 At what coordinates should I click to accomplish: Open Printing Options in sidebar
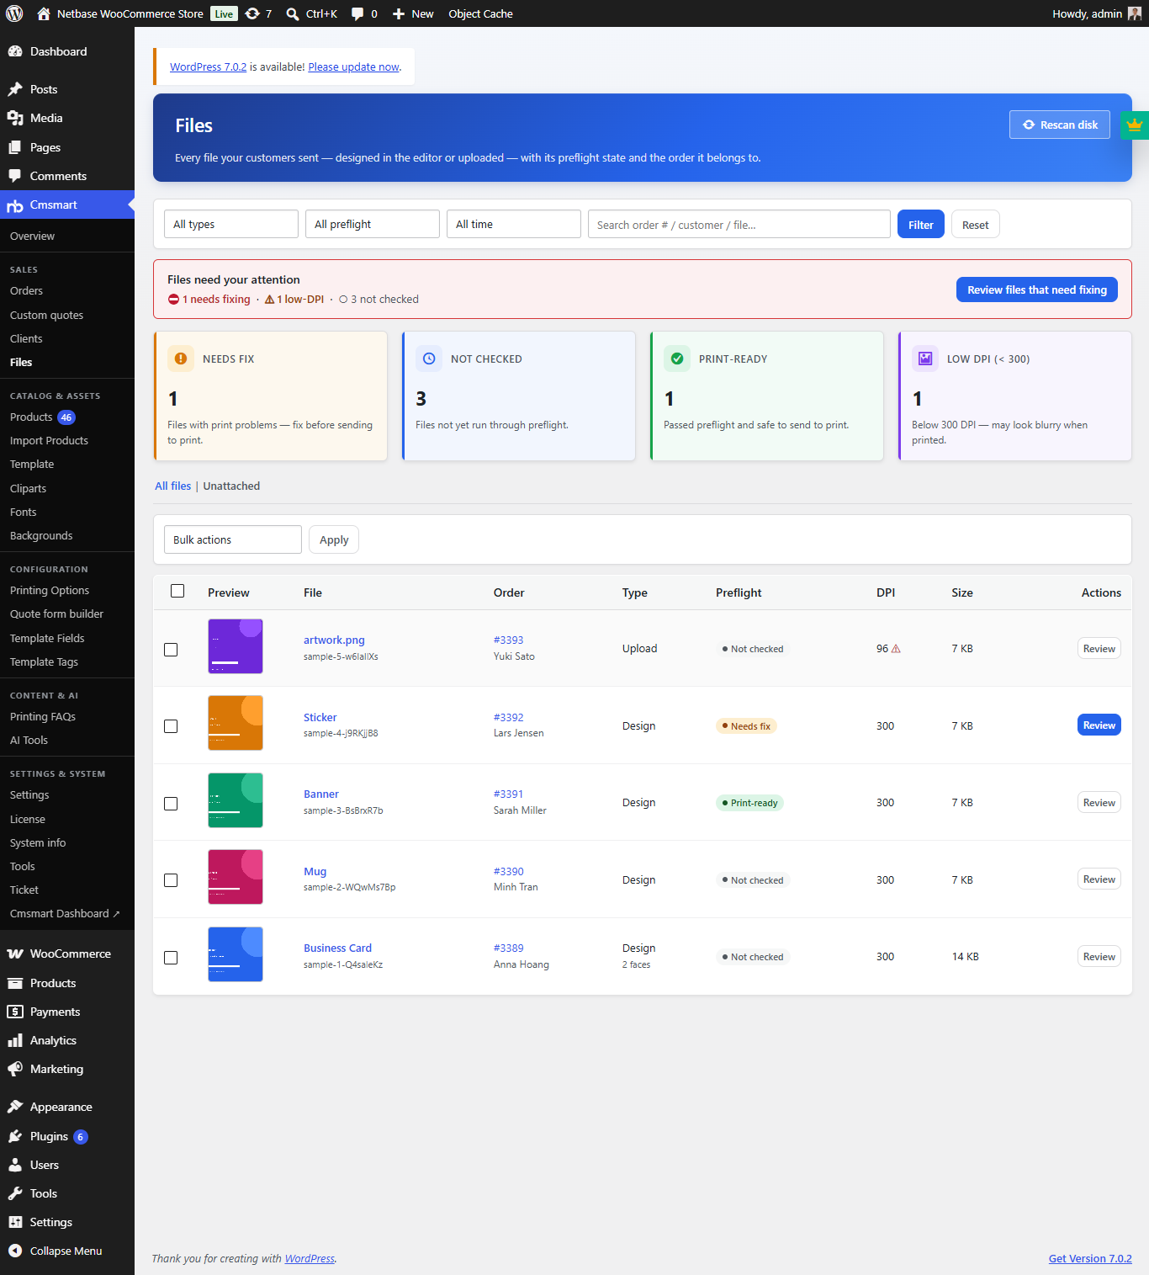tap(50, 590)
